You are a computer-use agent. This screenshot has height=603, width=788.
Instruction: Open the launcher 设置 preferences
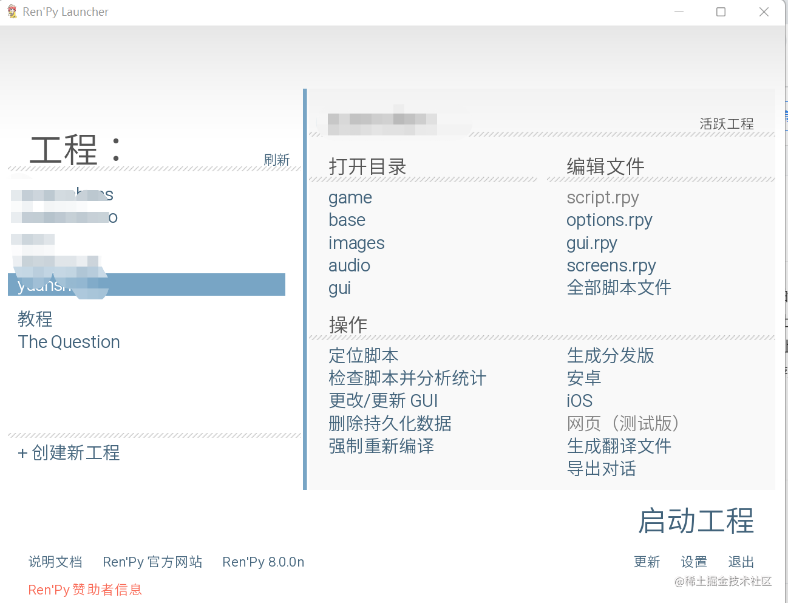(693, 562)
